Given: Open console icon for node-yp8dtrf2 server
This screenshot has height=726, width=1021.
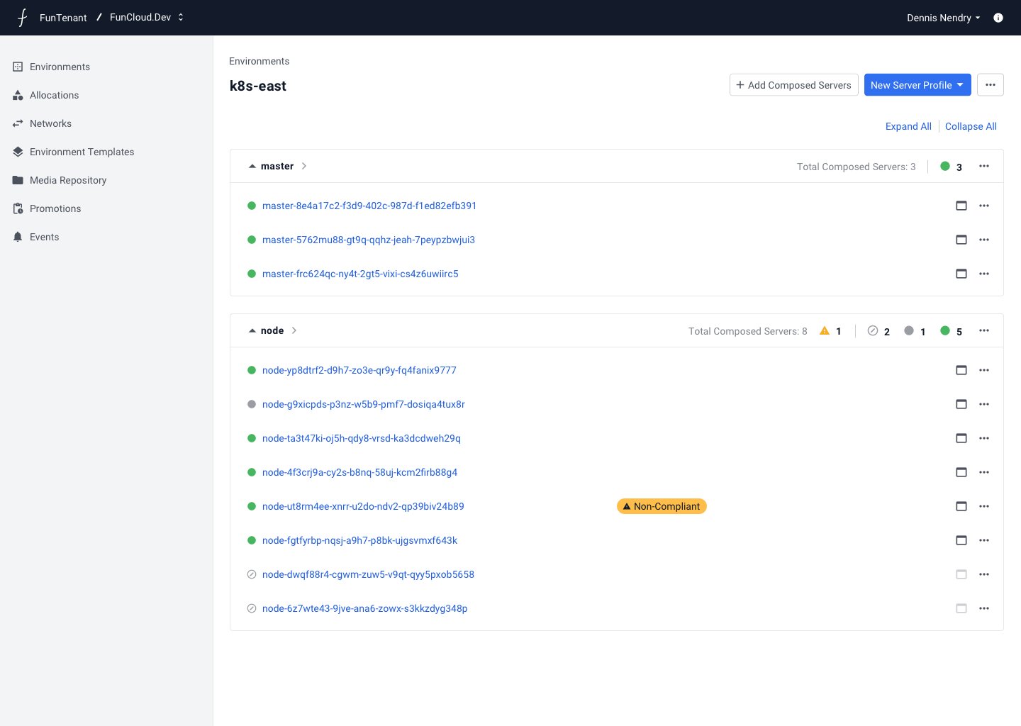Looking at the screenshot, I should point(961,370).
